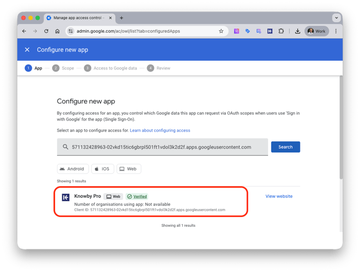Image resolution: width=360 pixels, height=272 pixels.
Task: Open the Work profile menu
Action: tap(316, 31)
